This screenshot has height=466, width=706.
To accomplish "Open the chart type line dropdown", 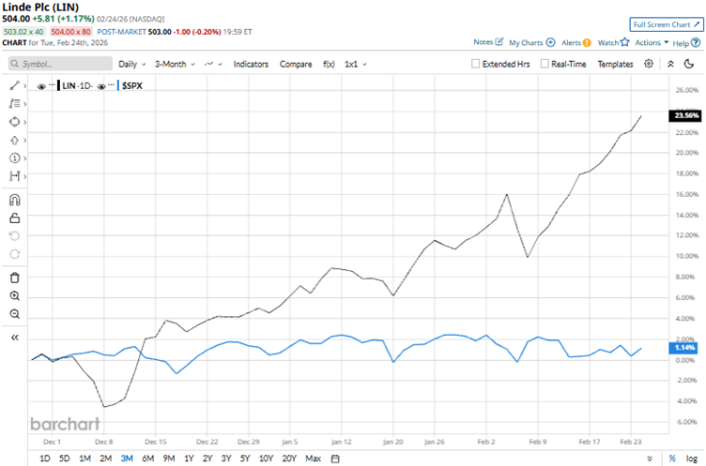I will [x=213, y=64].
